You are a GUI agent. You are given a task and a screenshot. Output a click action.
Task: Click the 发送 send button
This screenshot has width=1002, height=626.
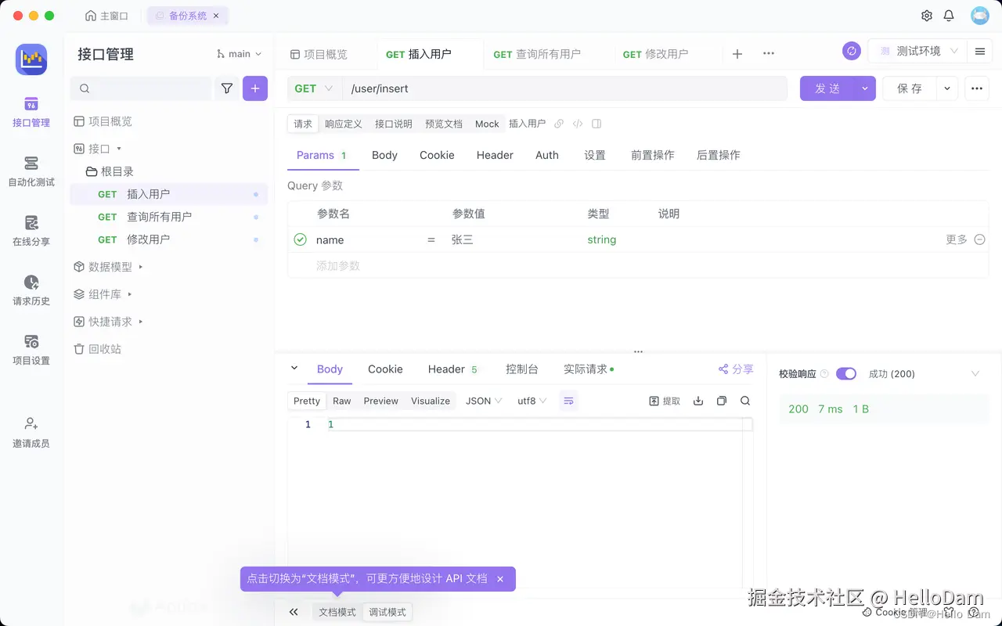pyautogui.click(x=827, y=88)
